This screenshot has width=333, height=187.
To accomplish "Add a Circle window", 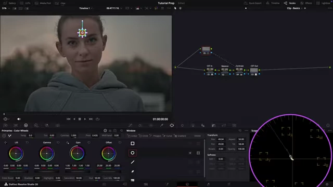I will tap(144, 136).
